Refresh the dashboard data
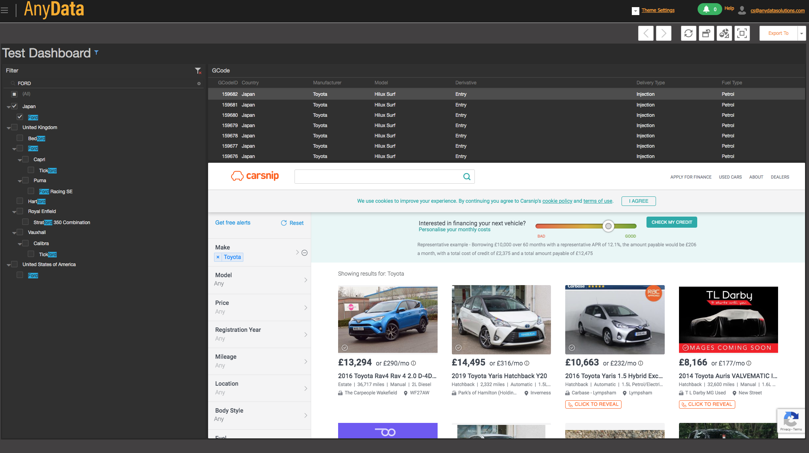The image size is (809, 453). (689, 33)
